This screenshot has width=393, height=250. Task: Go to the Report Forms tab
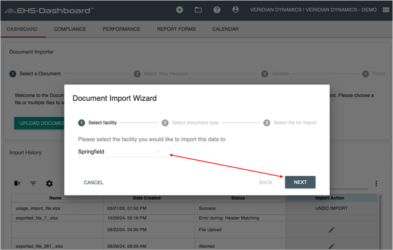coord(176,29)
